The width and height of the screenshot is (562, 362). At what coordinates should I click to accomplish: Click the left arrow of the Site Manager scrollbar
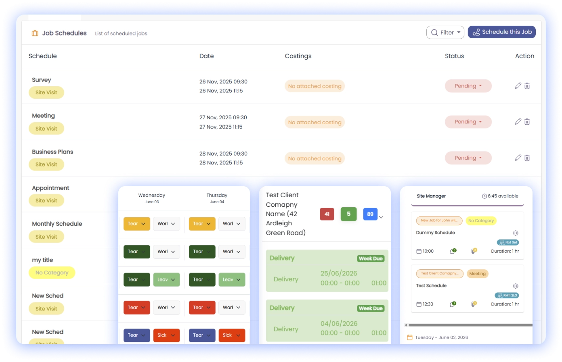(x=406, y=325)
